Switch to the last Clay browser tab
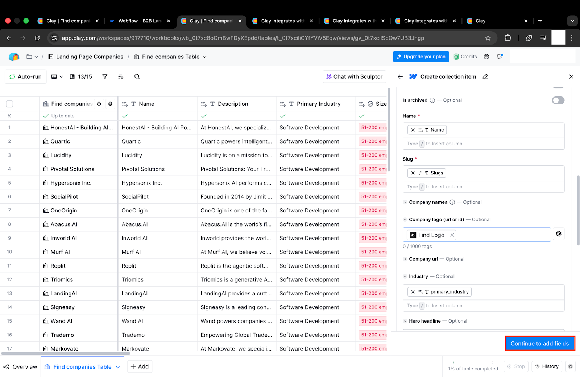 pyautogui.click(x=497, y=21)
